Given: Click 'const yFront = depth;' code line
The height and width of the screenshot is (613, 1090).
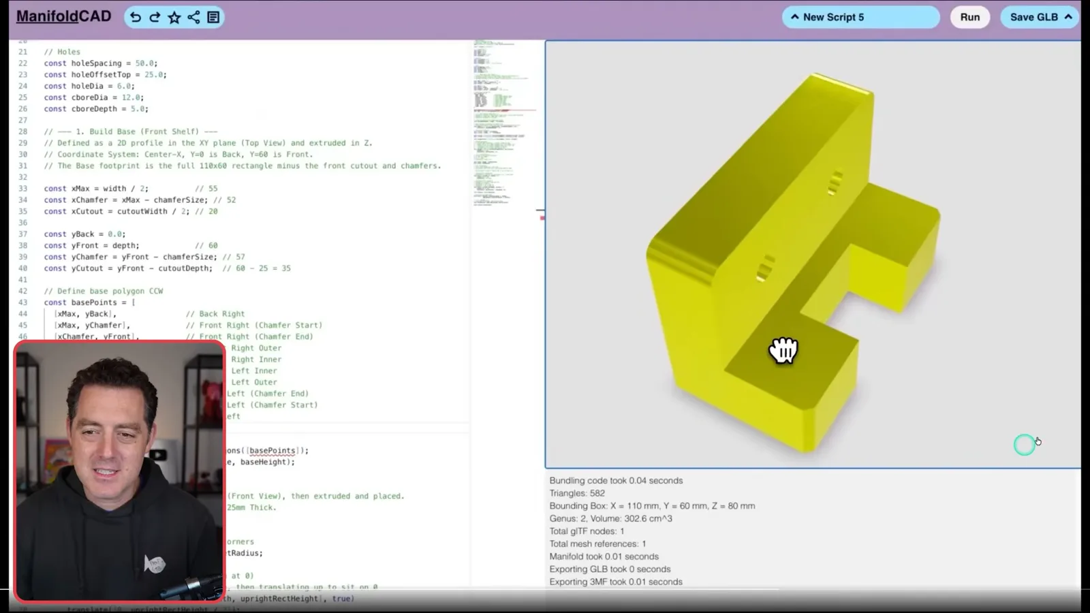Looking at the screenshot, I should click(x=91, y=245).
